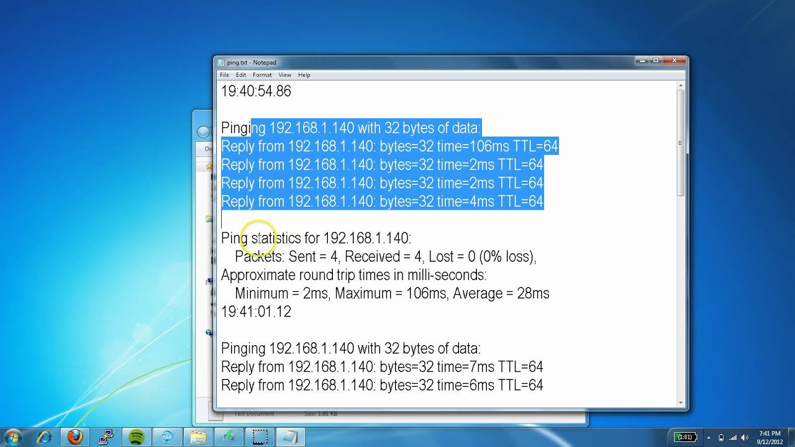Click the Notepad vertical scrollbar thumb

(680, 143)
